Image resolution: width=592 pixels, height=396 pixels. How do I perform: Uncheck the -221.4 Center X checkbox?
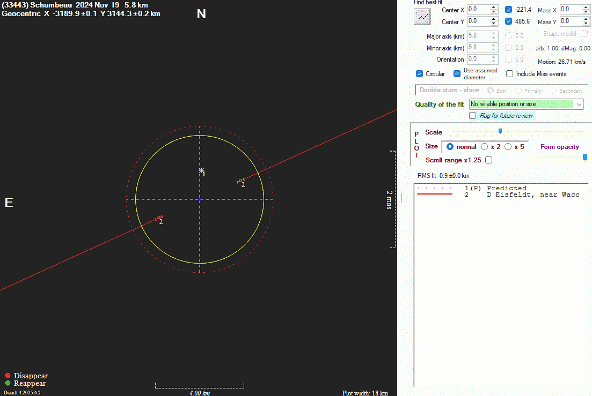pos(509,10)
